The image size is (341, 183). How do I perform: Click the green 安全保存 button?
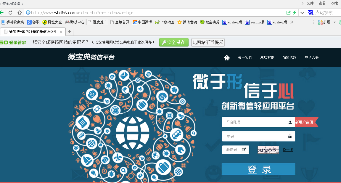click(x=174, y=42)
